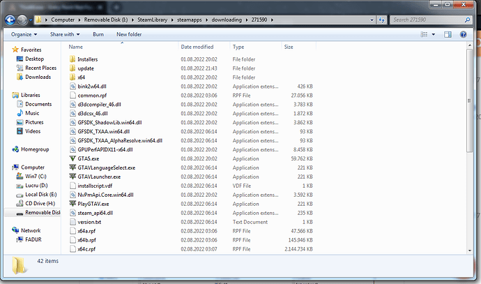Image resolution: width=481 pixels, height=284 pixels.
Task: Select file d3dcompiler_46.dll
Action: (x=99, y=105)
